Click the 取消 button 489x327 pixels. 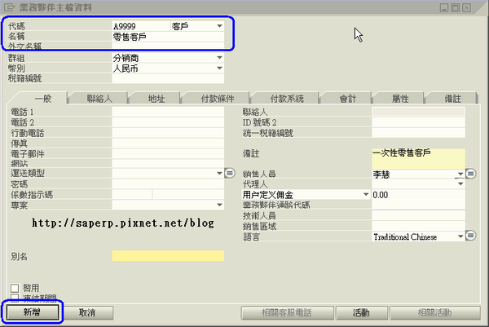tap(87, 312)
